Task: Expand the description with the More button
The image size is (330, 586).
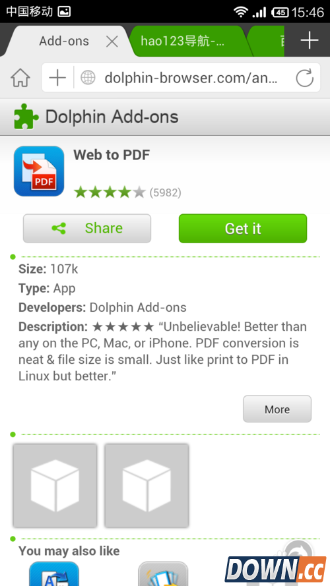Action: 277,409
